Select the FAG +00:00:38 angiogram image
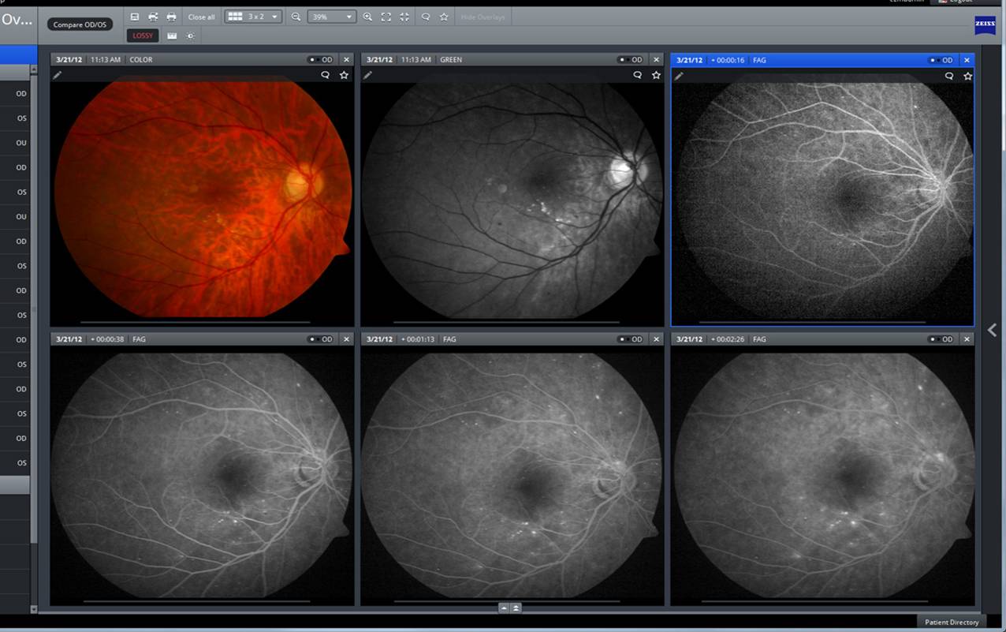1006x632 pixels. pyautogui.click(x=203, y=475)
